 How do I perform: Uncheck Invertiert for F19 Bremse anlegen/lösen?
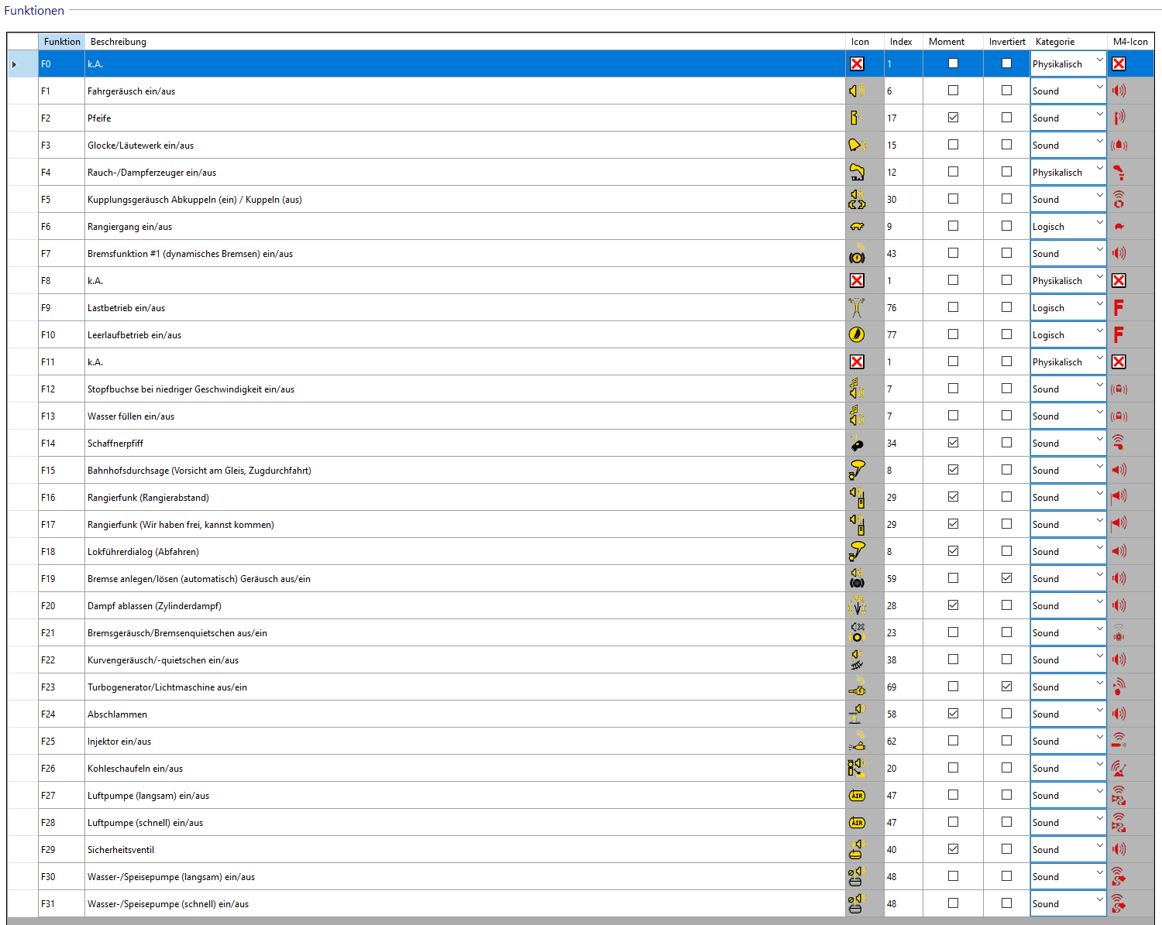[1006, 578]
